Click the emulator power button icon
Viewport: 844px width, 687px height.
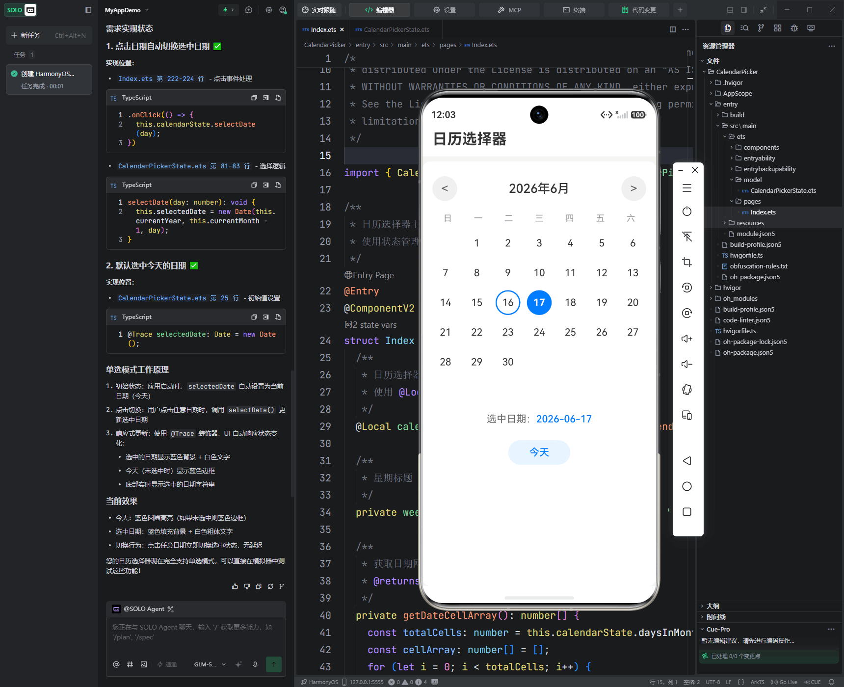tap(687, 211)
